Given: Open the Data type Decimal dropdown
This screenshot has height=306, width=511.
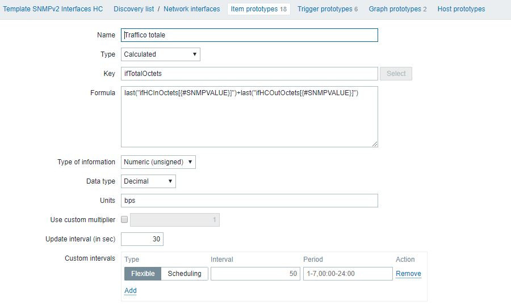Looking at the screenshot, I should [148, 181].
